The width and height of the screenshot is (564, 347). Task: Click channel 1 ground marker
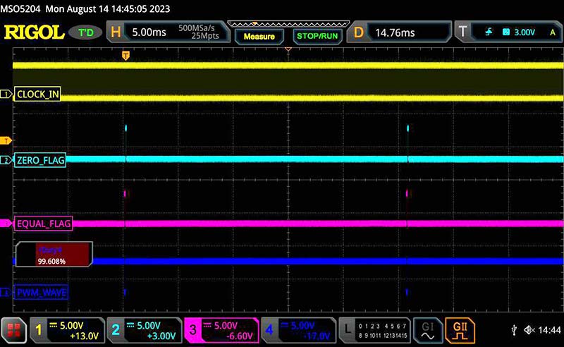pos(6,95)
